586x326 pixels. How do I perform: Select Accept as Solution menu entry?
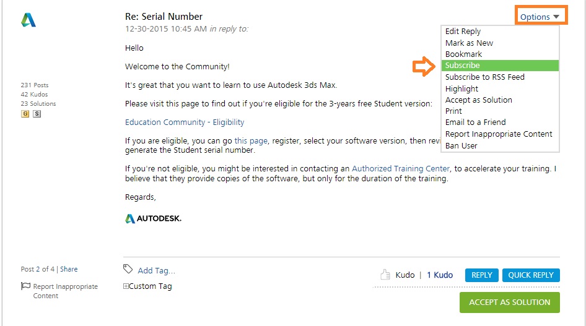[478, 100]
